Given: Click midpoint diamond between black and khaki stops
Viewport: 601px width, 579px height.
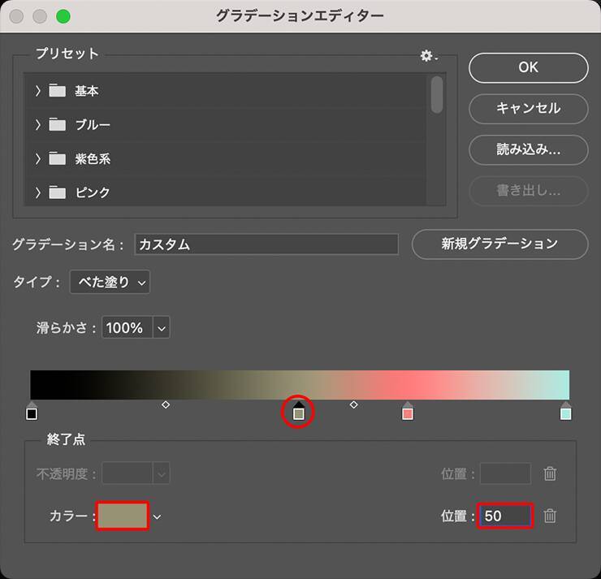Looking at the screenshot, I should [x=166, y=404].
